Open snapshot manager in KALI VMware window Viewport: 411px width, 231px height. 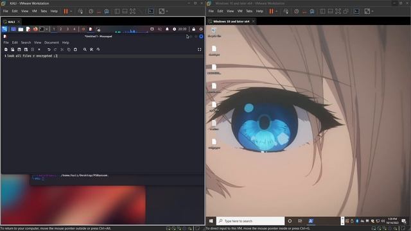pos(107,12)
